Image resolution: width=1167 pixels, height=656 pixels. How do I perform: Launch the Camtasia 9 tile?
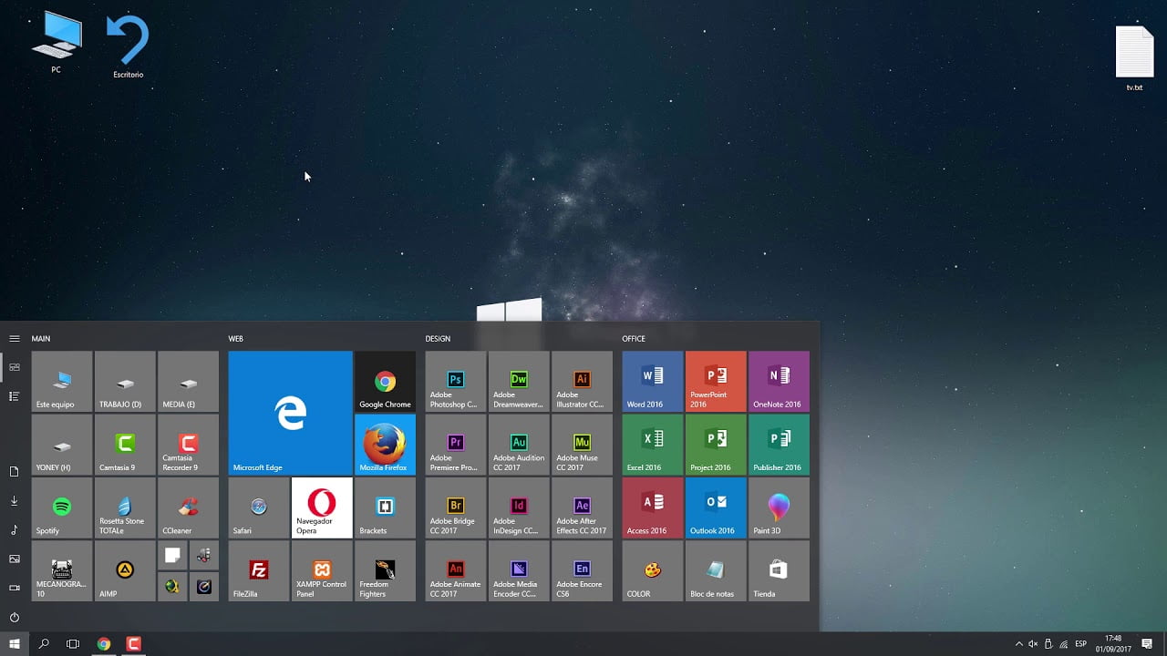point(125,445)
